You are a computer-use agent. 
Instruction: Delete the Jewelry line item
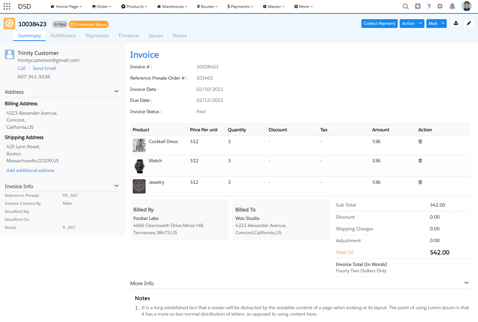coord(420,182)
